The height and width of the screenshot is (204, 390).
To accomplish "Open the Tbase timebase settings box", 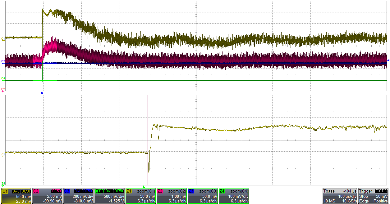I will 340,196.
